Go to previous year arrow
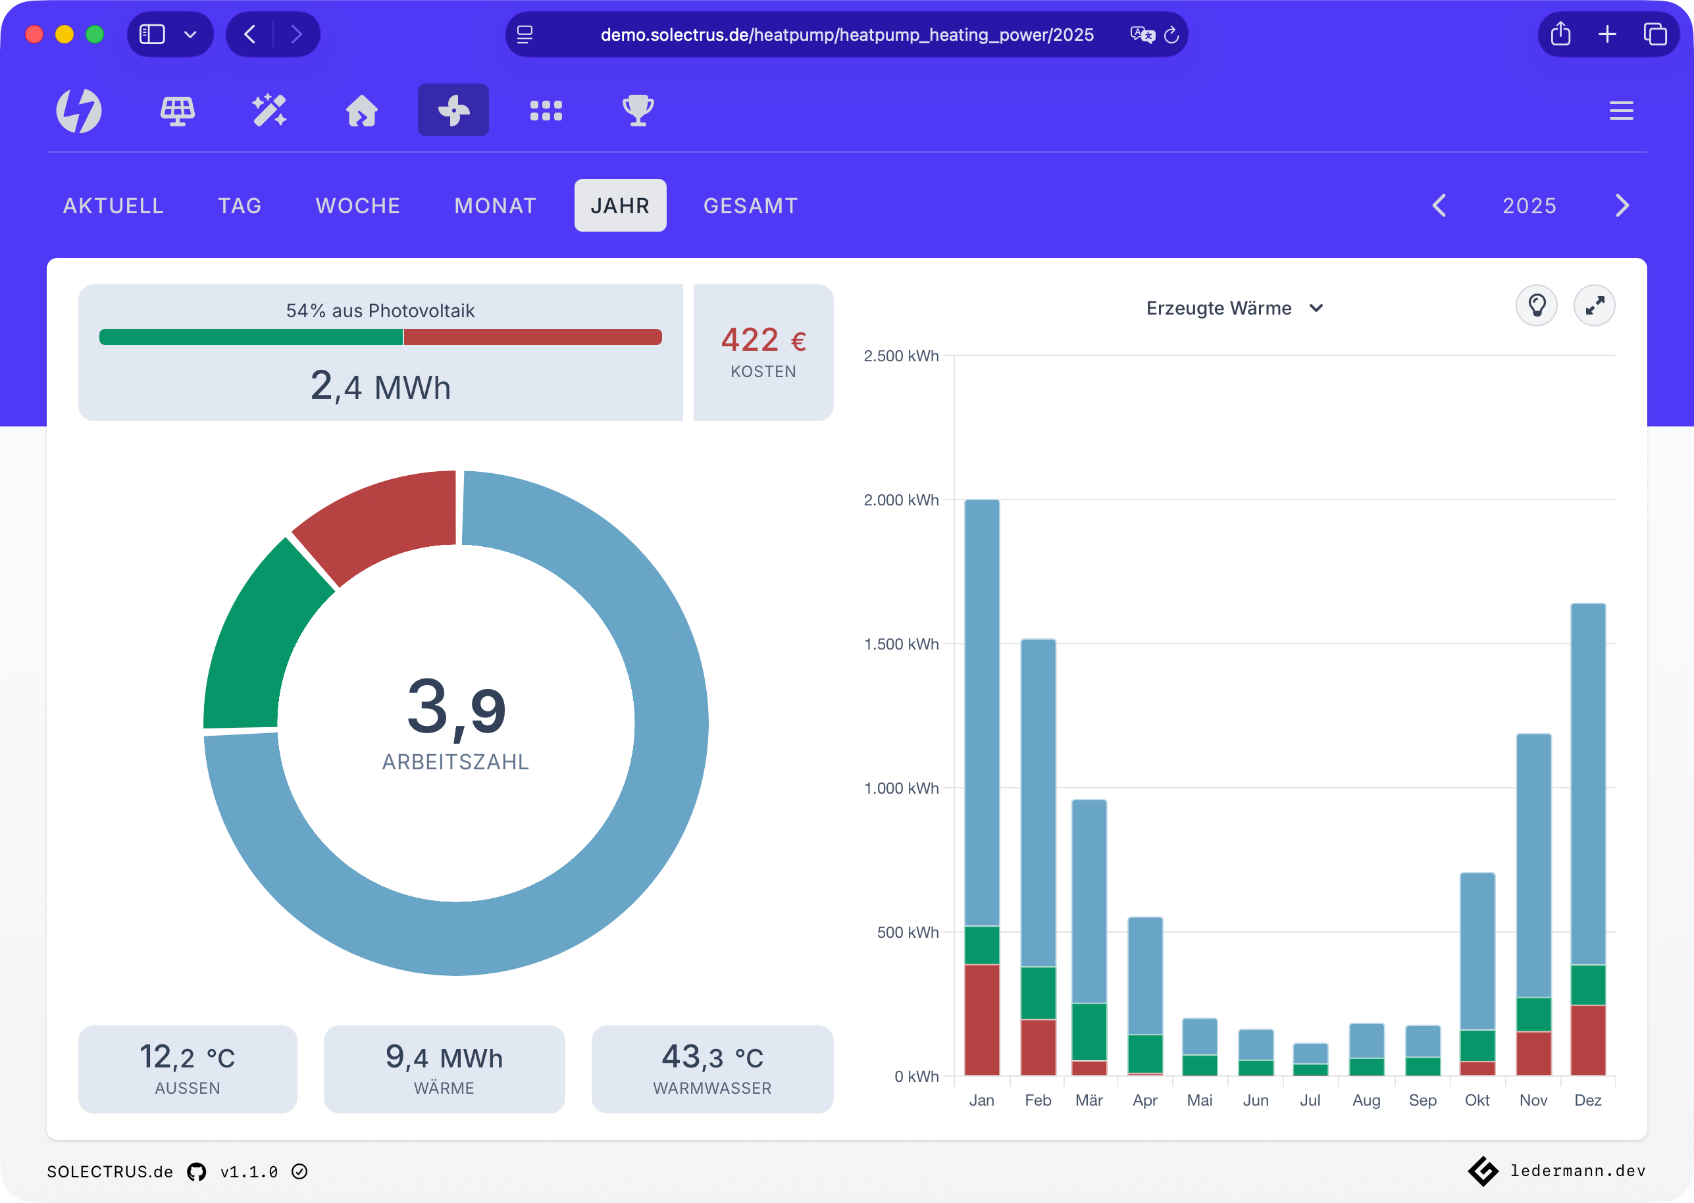Image resolution: width=1694 pixels, height=1203 pixels. [x=1439, y=205]
